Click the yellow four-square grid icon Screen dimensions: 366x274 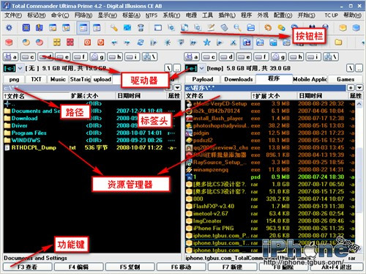[57, 42]
